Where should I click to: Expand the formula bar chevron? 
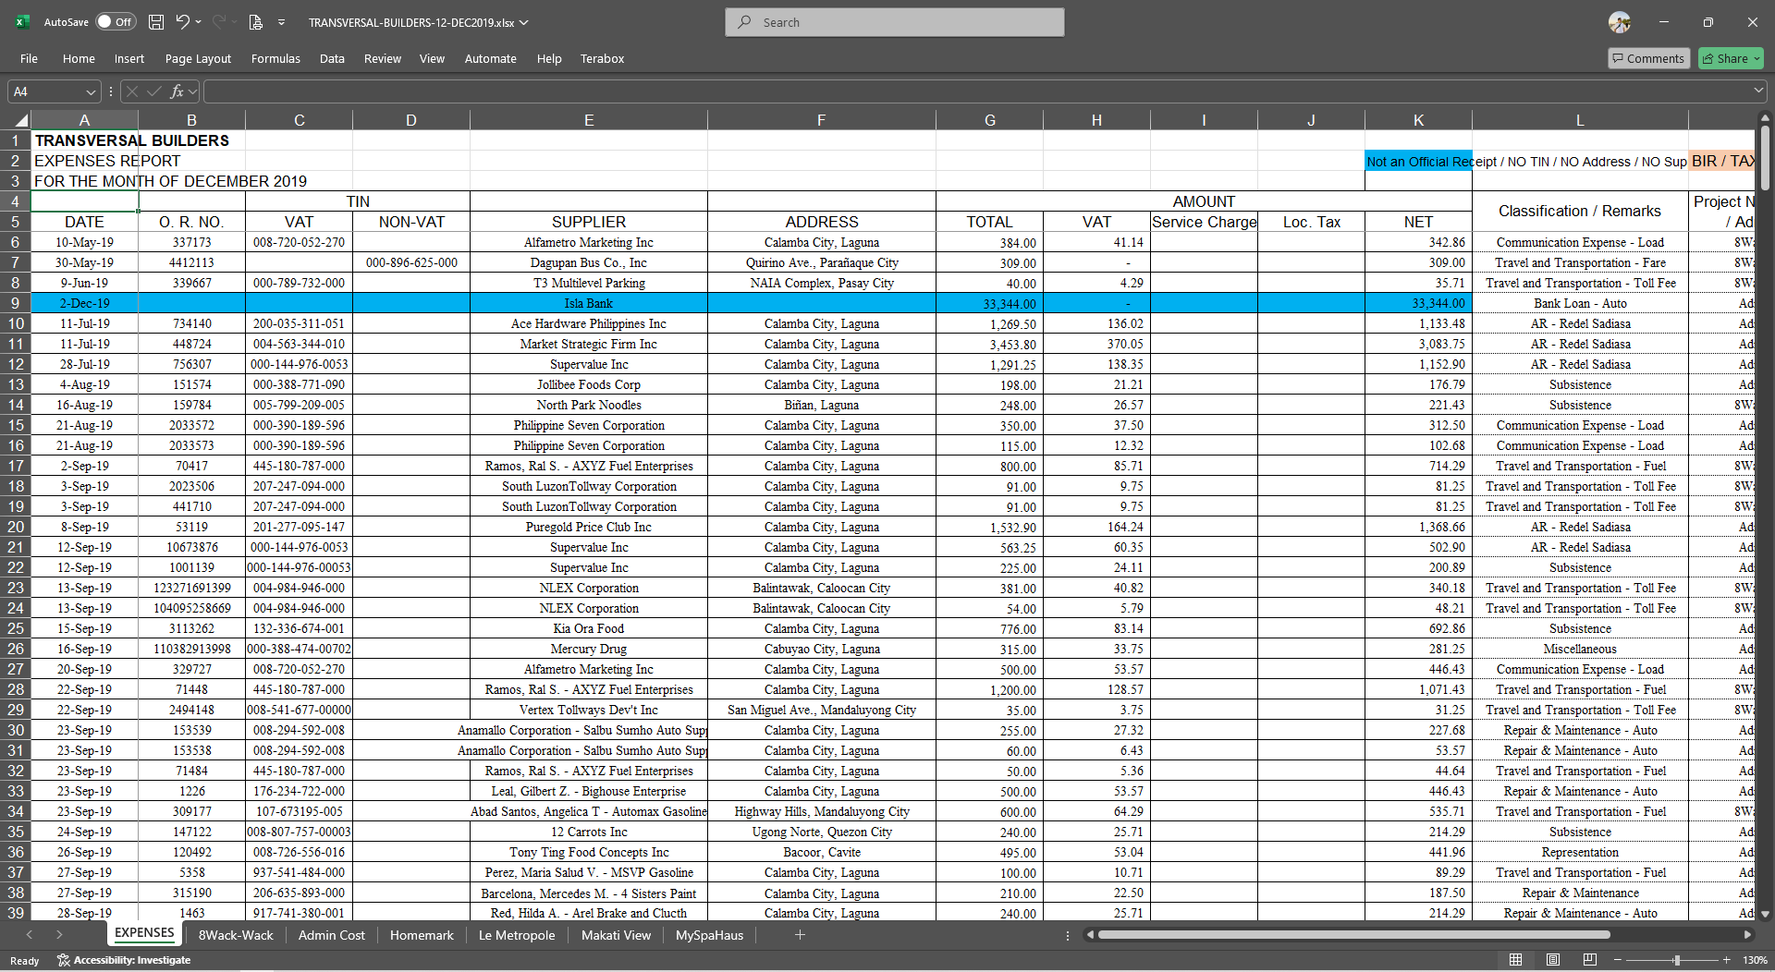click(x=1757, y=91)
